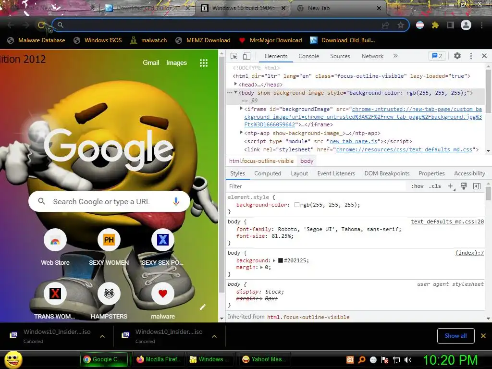Reload the page with the refresh icon

[x=41, y=25]
